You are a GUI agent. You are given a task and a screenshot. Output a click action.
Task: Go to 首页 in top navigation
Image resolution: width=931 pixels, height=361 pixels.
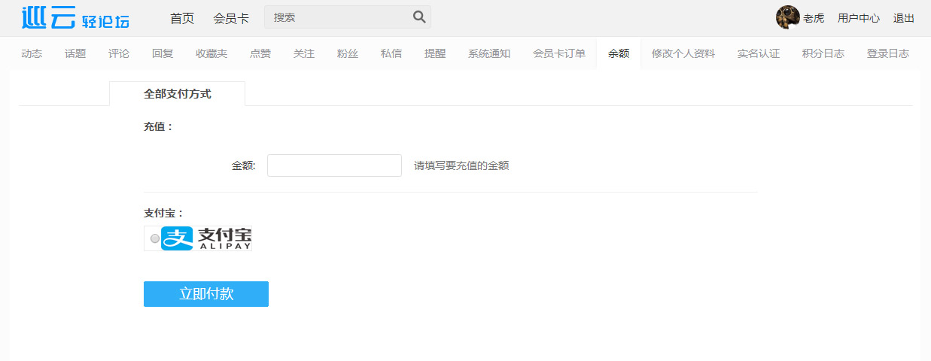pos(182,18)
